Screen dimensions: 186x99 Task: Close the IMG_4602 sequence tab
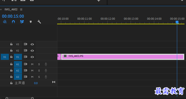tap(1, 10)
